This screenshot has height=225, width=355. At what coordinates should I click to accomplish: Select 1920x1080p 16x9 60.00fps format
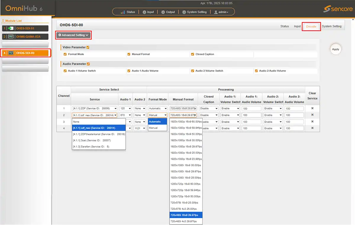[186, 122]
